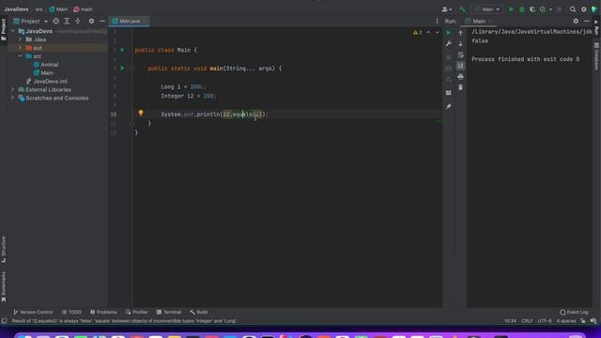
Task: Hide the Run tool window
Action: tap(587, 21)
